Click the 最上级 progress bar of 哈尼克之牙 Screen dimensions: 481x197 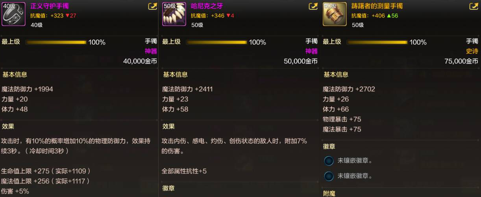(x=216, y=42)
